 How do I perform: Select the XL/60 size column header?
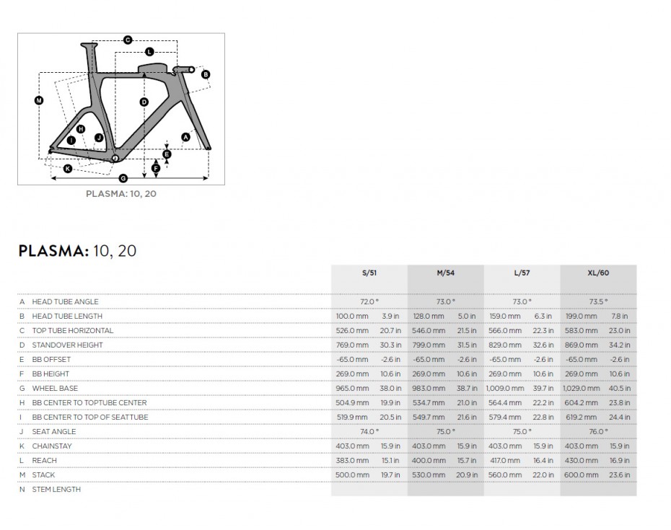[598, 273]
